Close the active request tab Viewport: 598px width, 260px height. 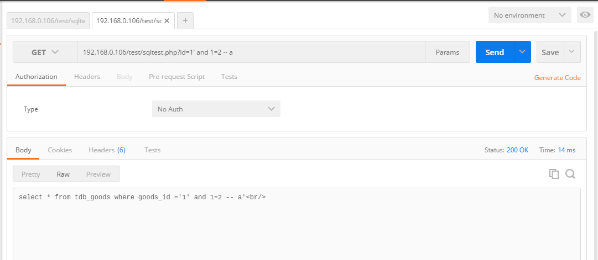167,21
